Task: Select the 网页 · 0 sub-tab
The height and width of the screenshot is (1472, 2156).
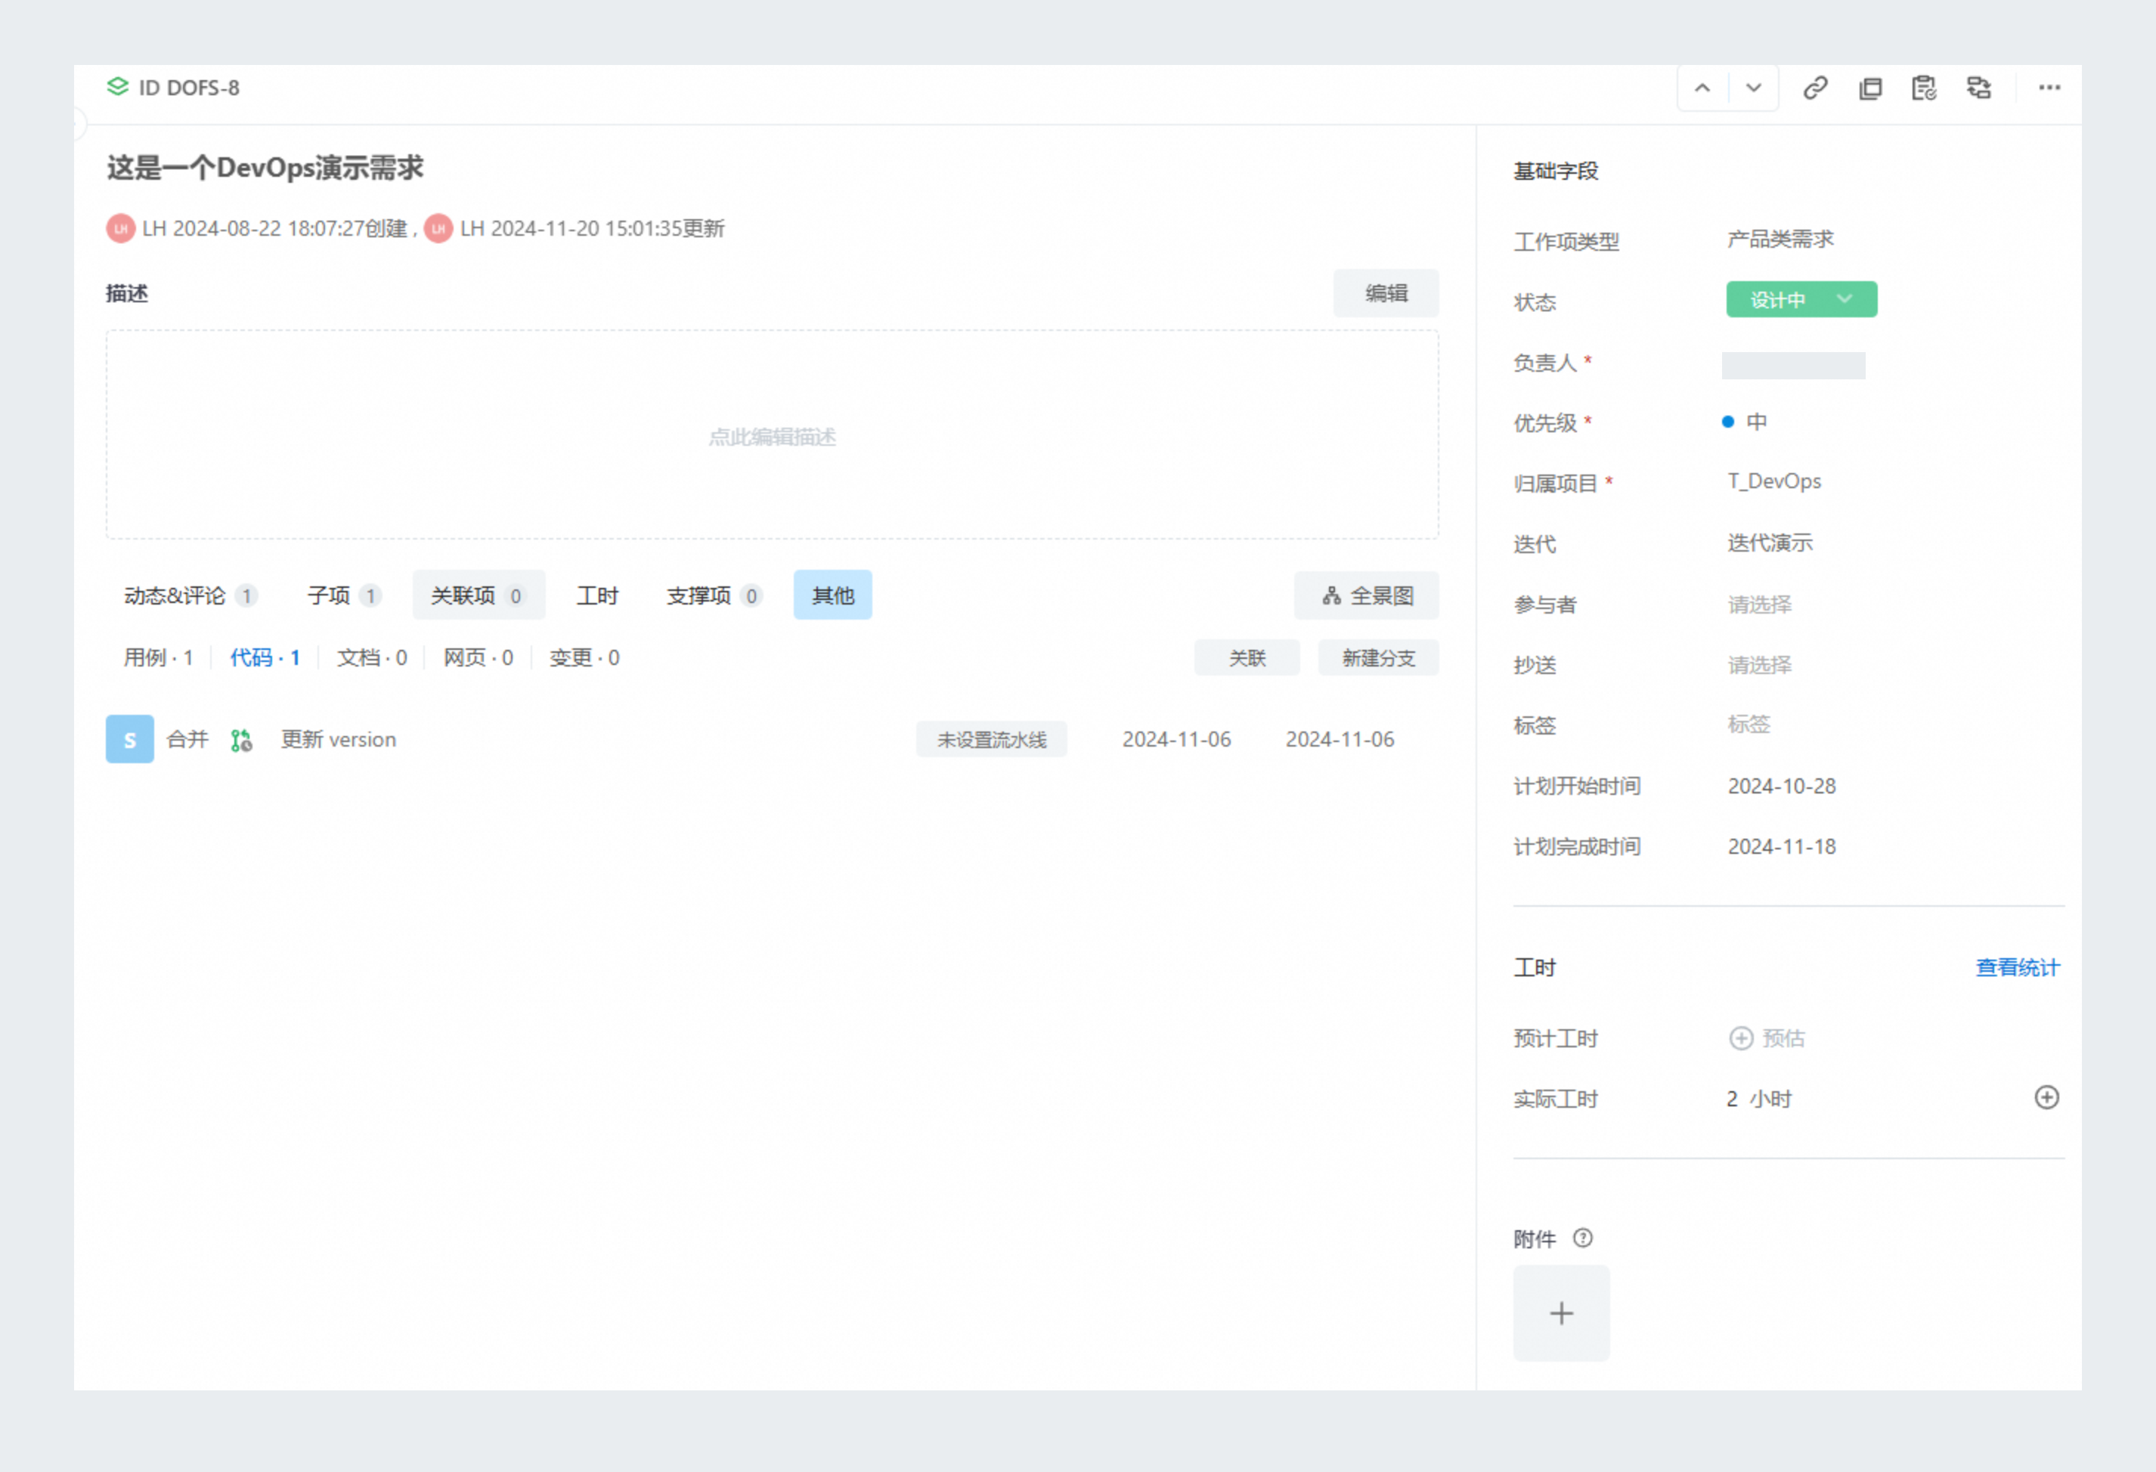Action: tap(478, 657)
